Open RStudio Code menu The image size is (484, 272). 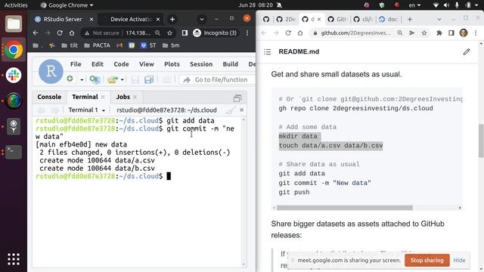click(121, 64)
